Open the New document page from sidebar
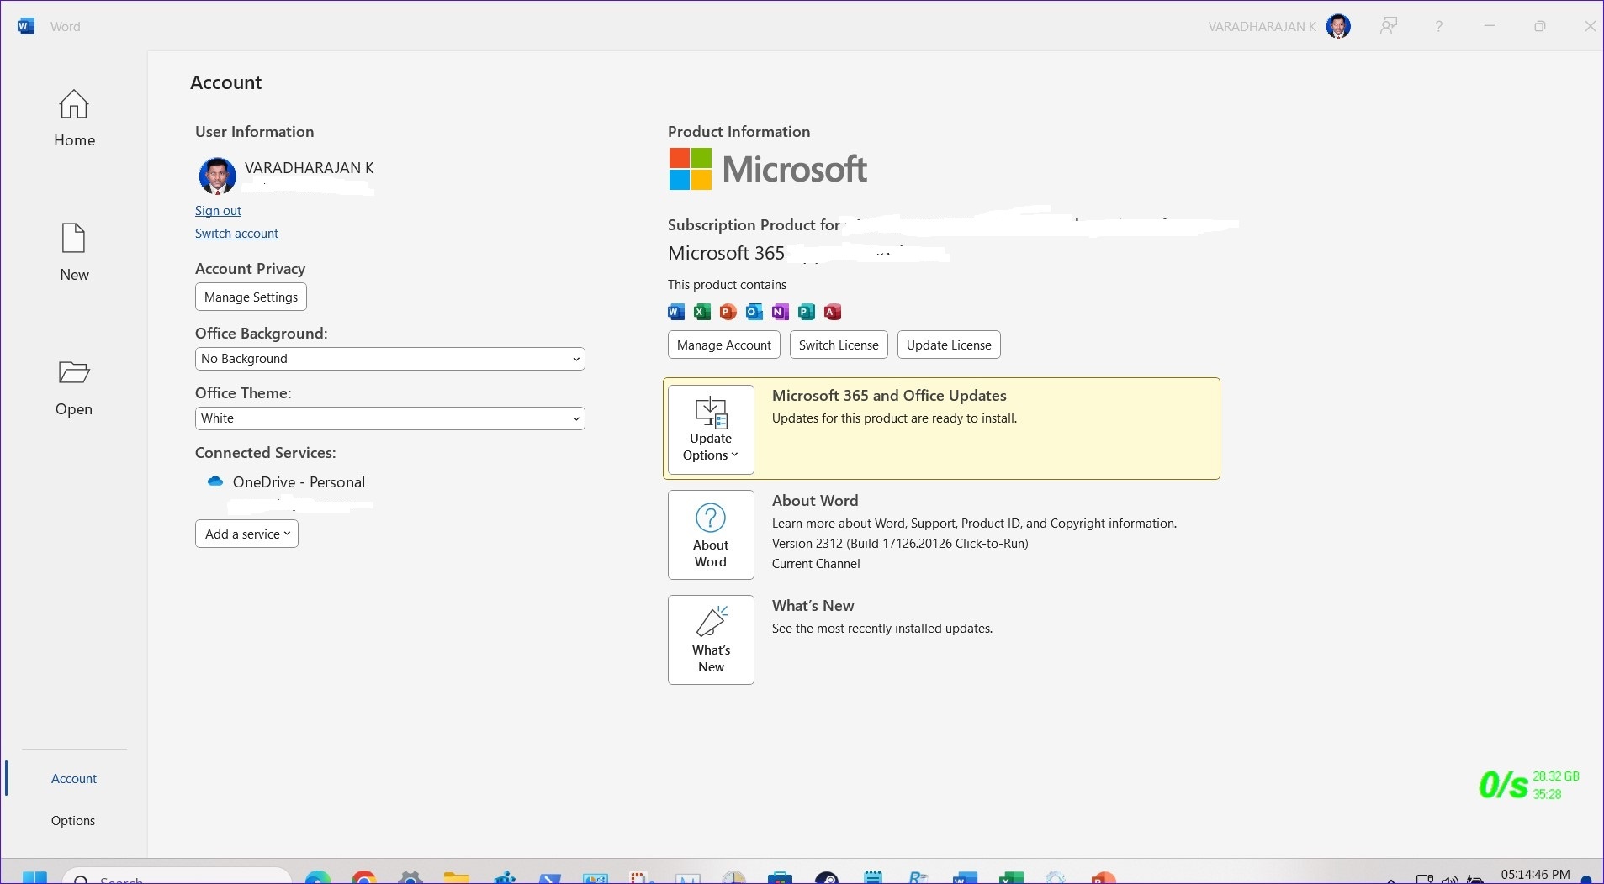 74,253
